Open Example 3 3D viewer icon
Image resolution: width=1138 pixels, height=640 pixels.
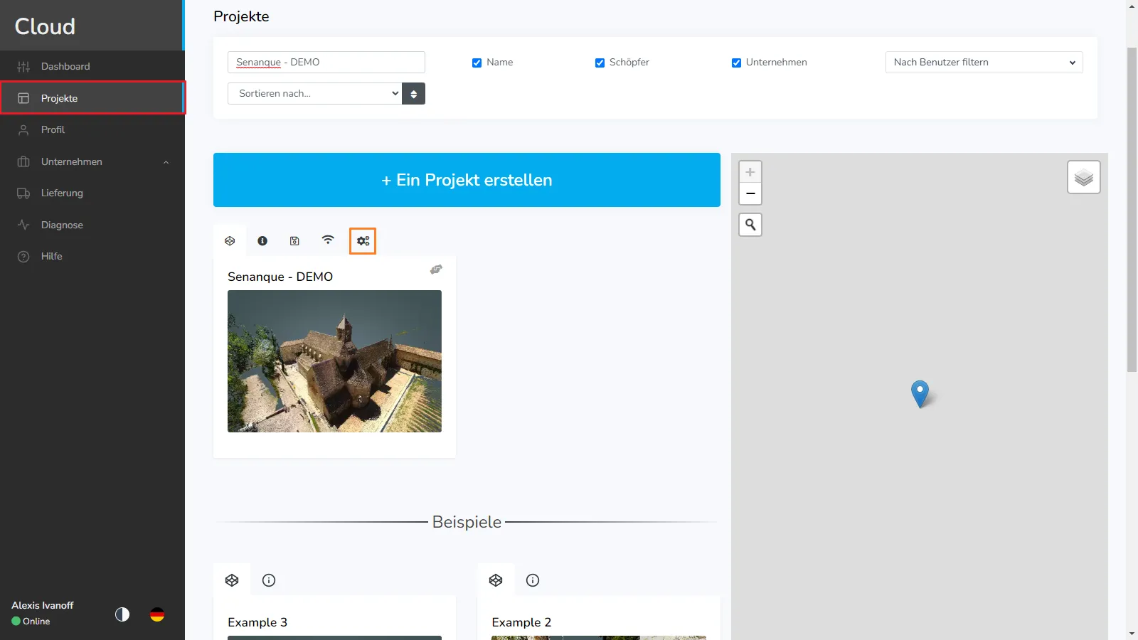232,580
